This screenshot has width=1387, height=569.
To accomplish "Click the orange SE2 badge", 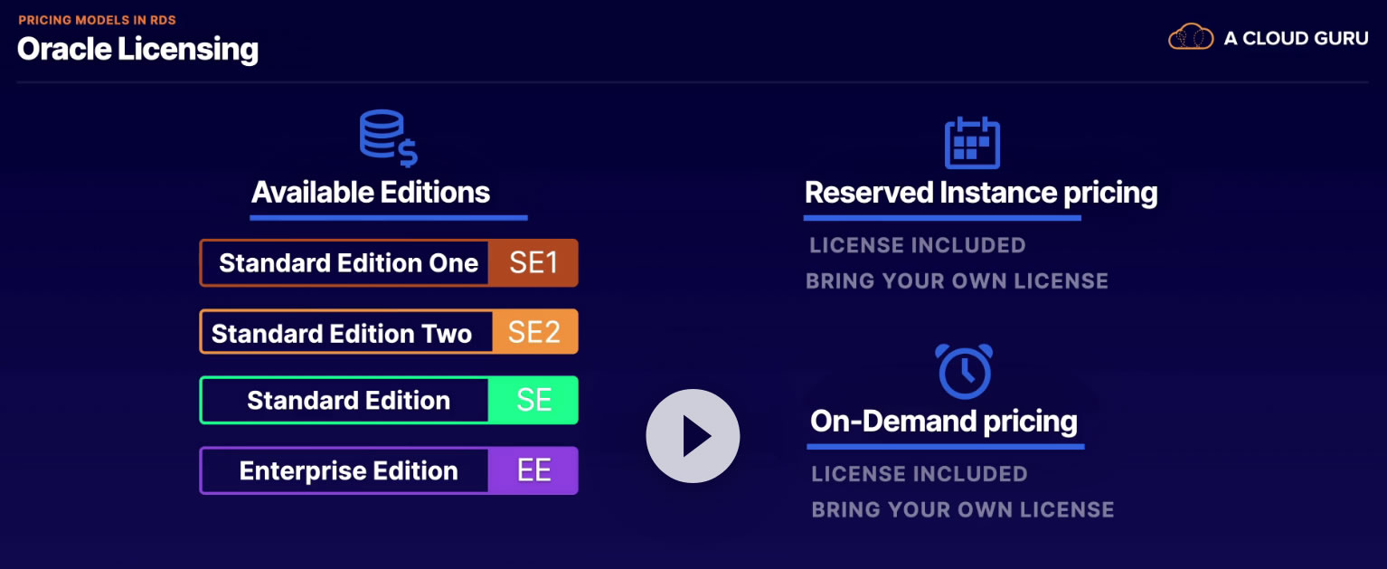I will (534, 332).
